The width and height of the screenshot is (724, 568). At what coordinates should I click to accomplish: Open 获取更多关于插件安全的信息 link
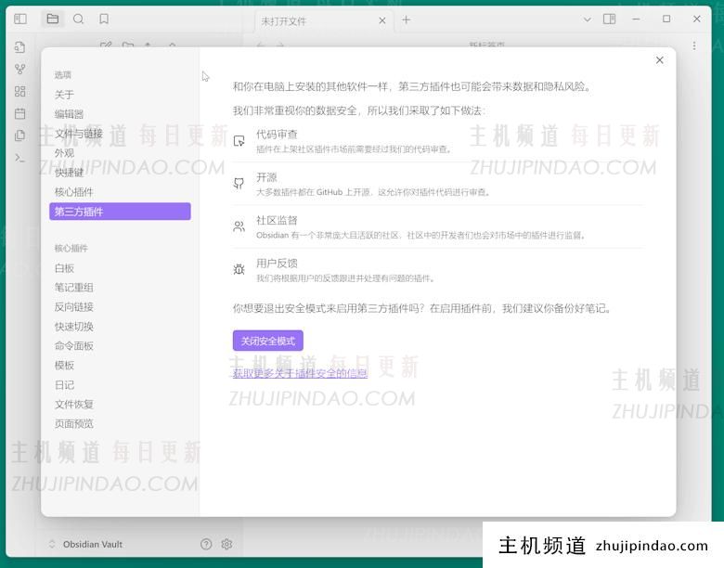coord(300,373)
